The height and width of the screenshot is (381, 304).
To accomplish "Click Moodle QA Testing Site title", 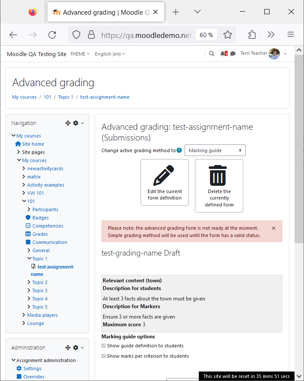I will [37, 54].
